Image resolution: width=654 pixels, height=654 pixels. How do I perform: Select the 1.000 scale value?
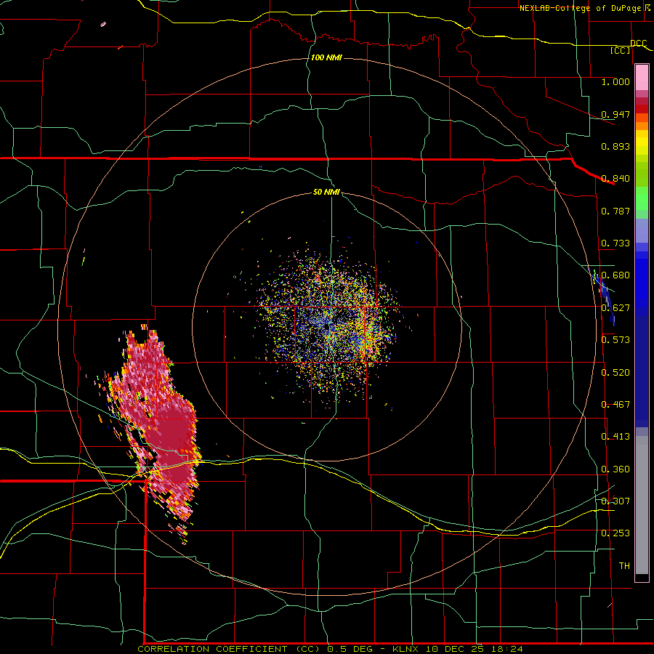[615, 81]
